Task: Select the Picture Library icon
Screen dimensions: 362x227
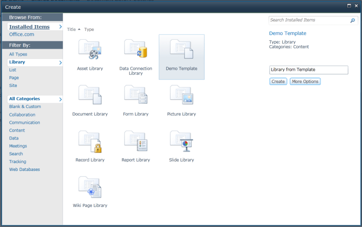Action: [181, 96]
